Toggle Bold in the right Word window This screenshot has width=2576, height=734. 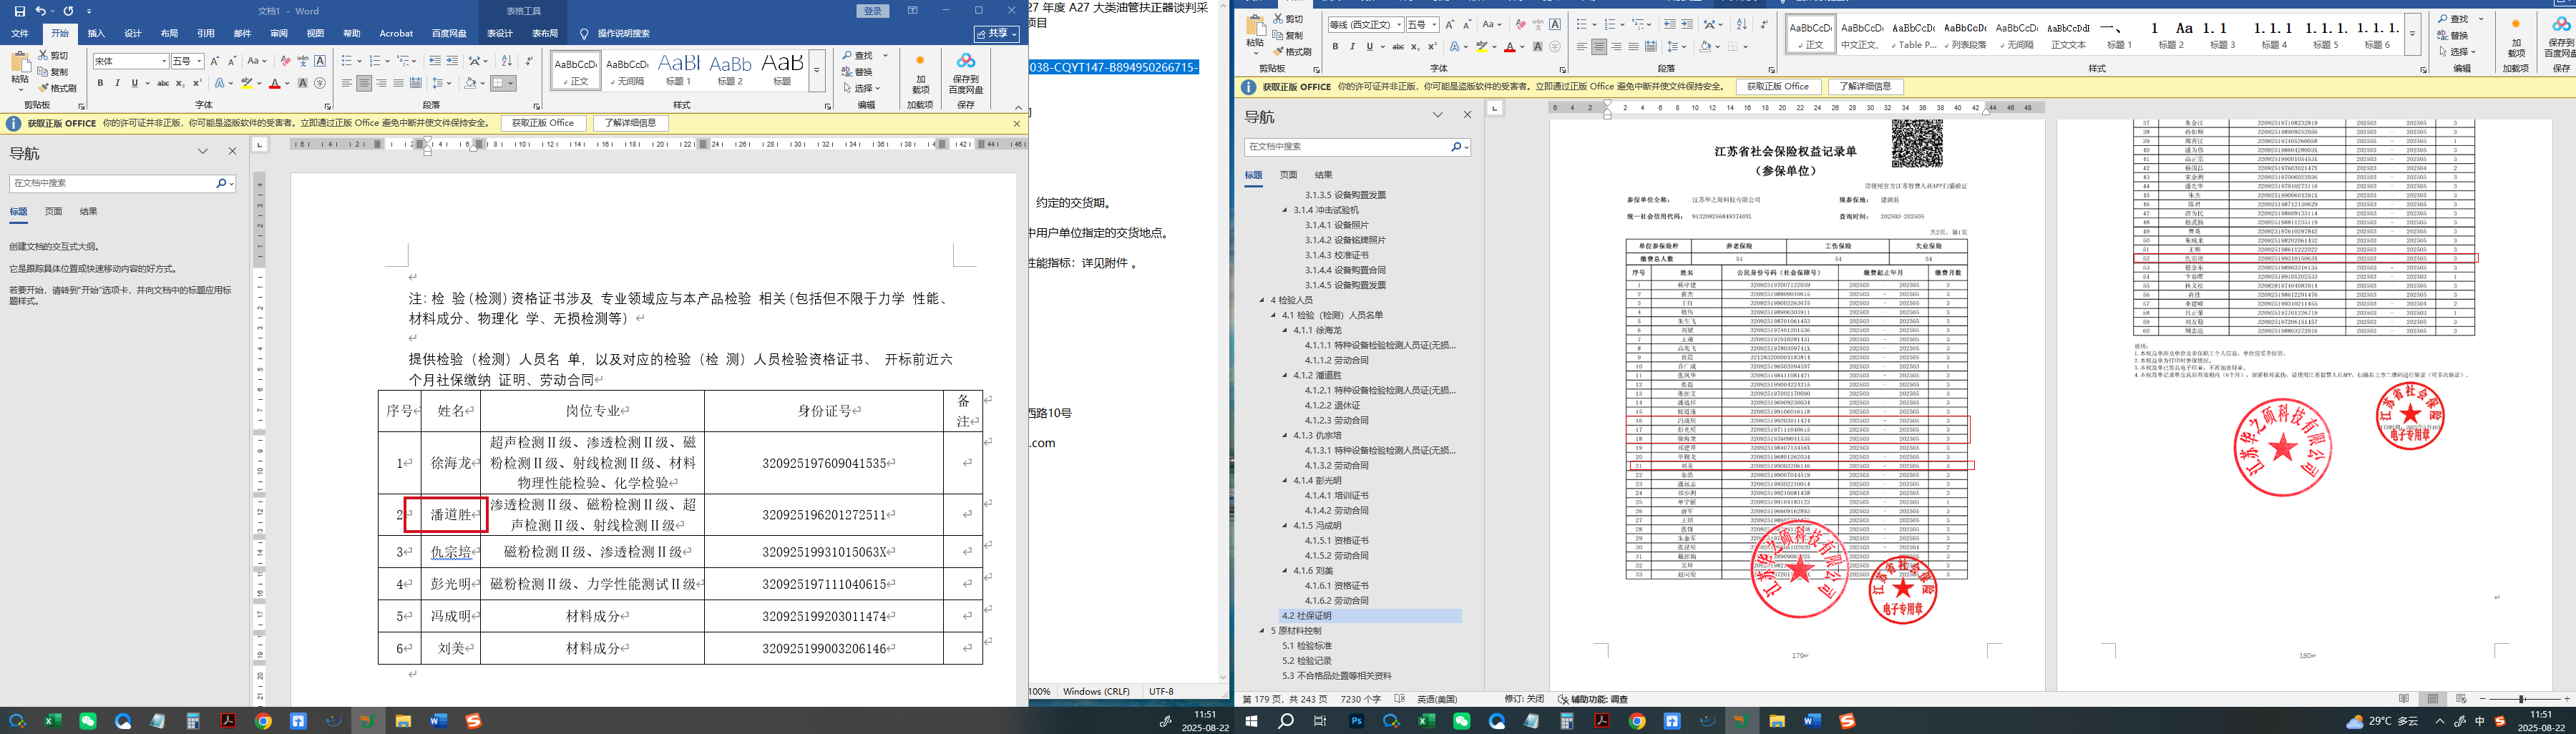1335,46
